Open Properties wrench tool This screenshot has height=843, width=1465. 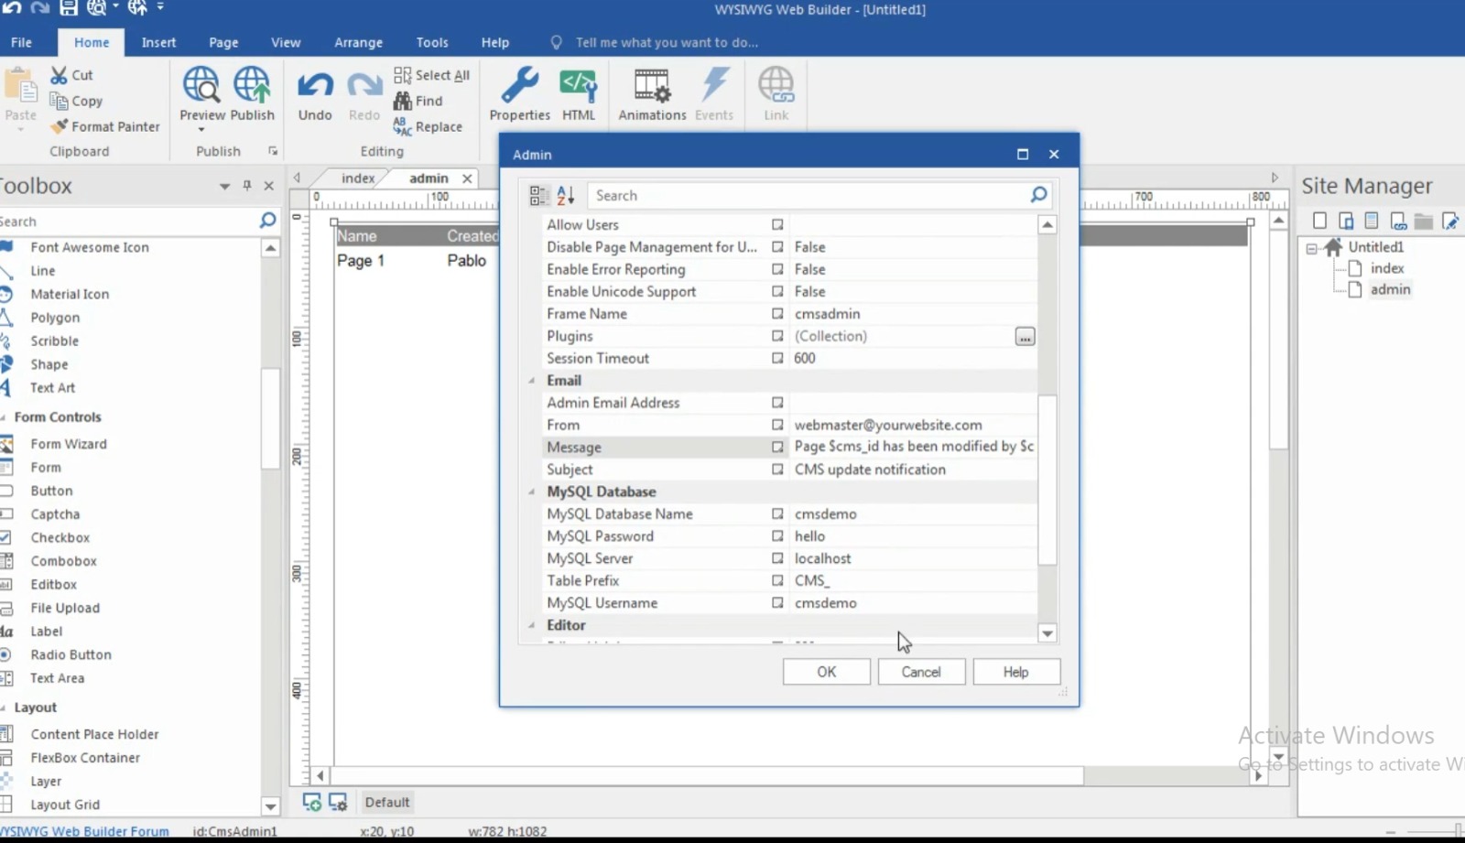[519, 84]
